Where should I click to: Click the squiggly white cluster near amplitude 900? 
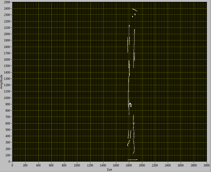point(130,105)
